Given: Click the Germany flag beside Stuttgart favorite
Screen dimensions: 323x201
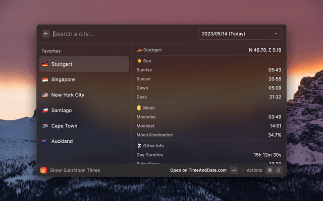Looking at the screenshot, I should 45,64.
